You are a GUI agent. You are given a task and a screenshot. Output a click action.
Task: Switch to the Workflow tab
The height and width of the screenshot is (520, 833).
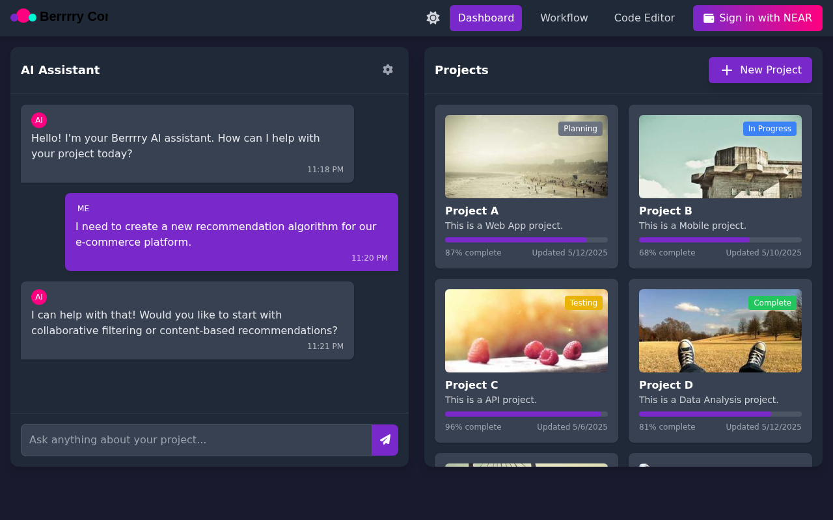[x=564, y=18]
